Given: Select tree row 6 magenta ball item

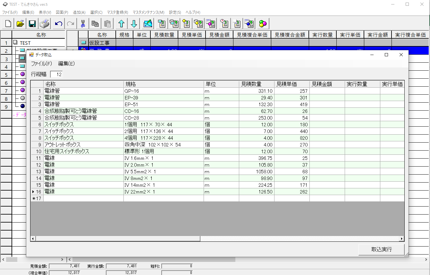Looking at the screenshot, I should click(22, 82).
